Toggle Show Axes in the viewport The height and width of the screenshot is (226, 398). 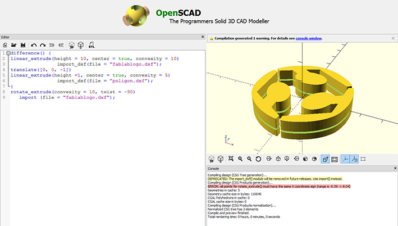click(345, 159)
